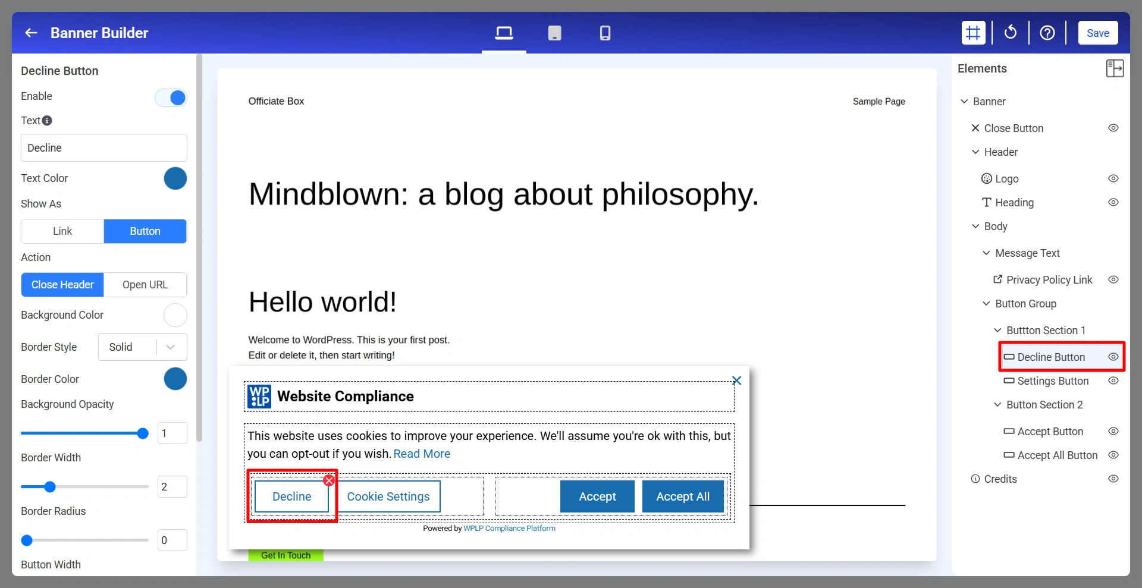Select the Credits element
This screenshot has width=1142, height=588.
coord(1000,479)
